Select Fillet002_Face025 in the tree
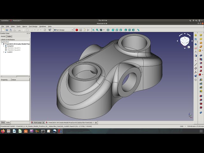The width and height of the screenshot is (204, 153). point(13,50)
